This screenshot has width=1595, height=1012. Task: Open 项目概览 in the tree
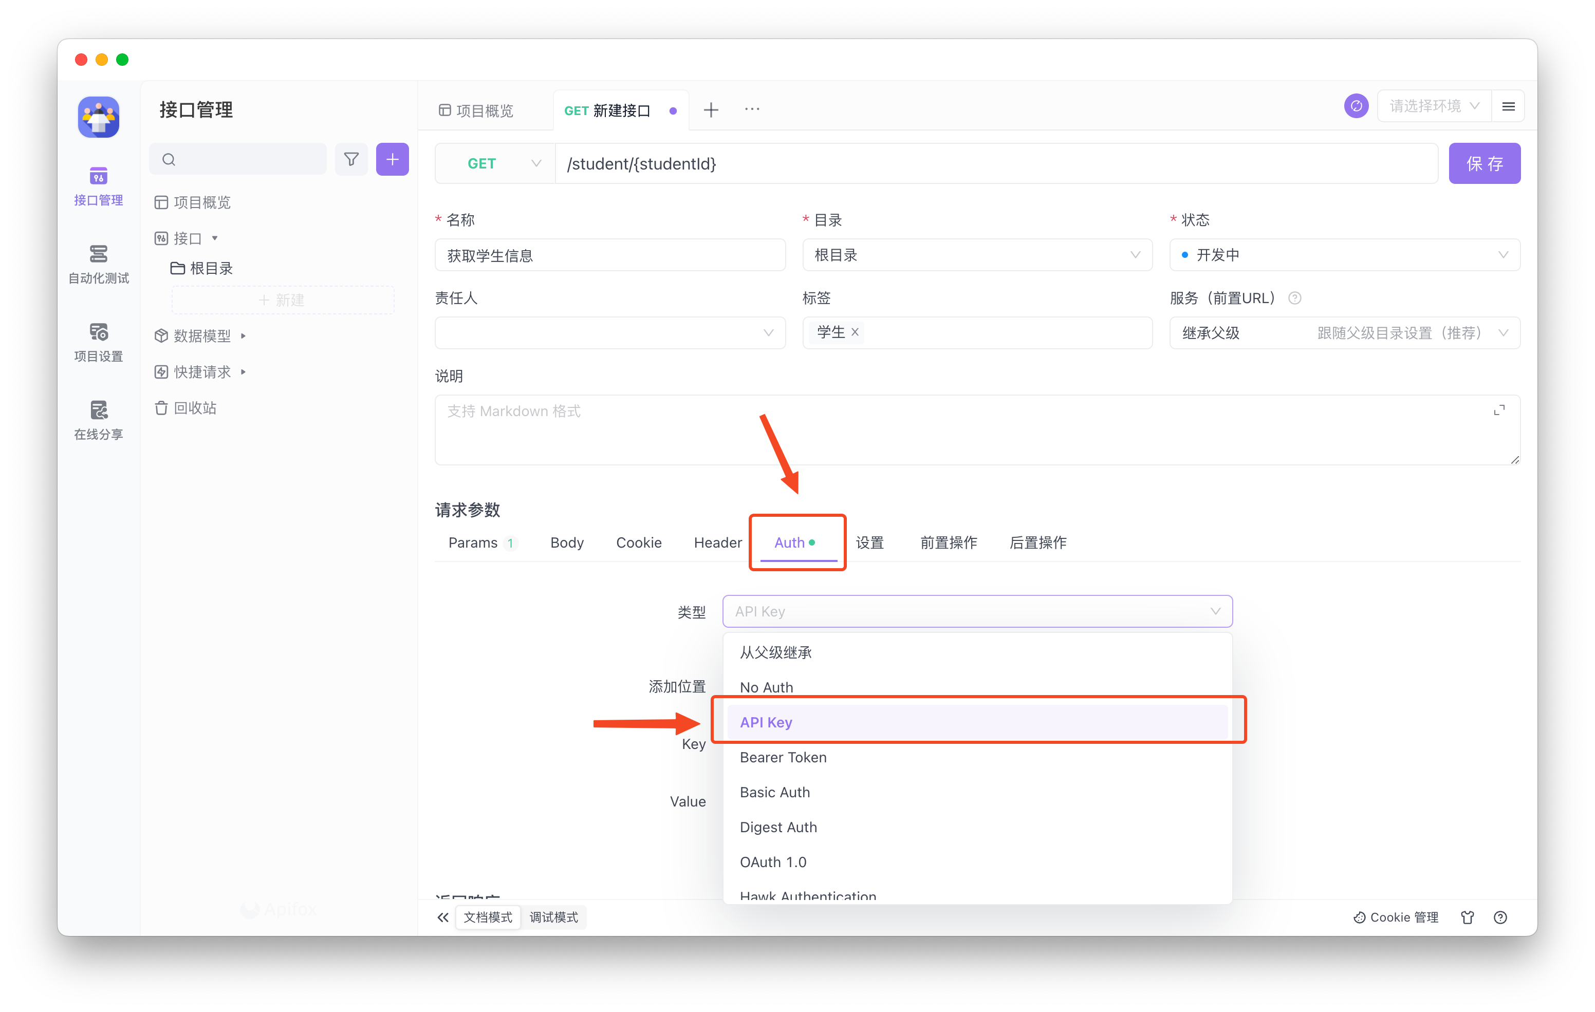[x=193, y=202]
